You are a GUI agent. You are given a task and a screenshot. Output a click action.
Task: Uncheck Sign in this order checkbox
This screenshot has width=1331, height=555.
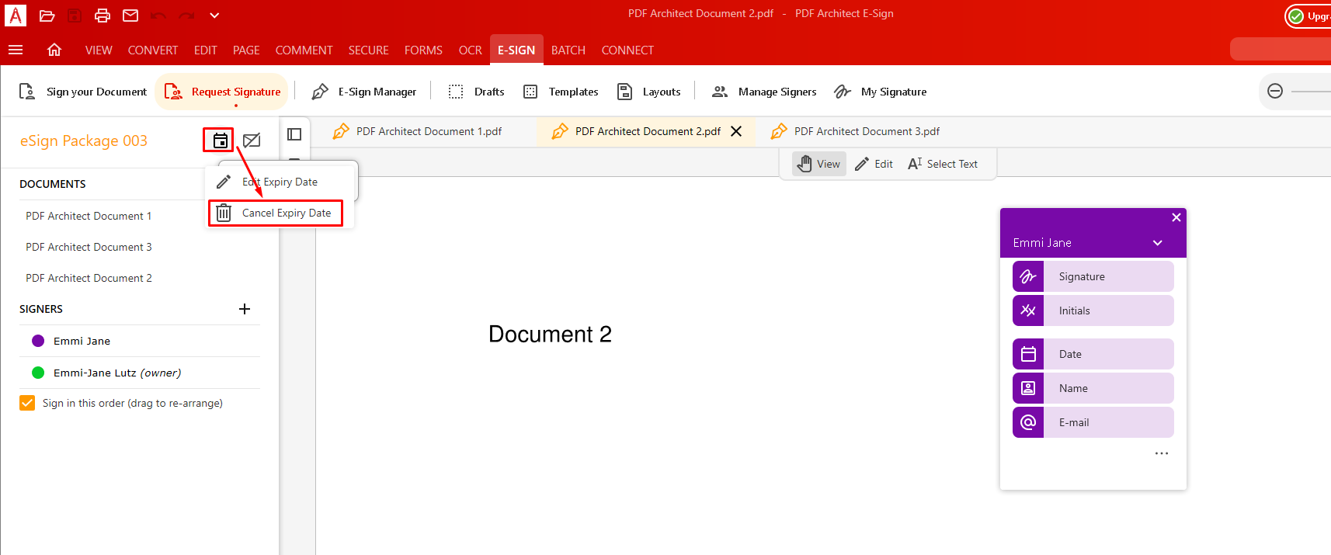(x=27, y=403)
